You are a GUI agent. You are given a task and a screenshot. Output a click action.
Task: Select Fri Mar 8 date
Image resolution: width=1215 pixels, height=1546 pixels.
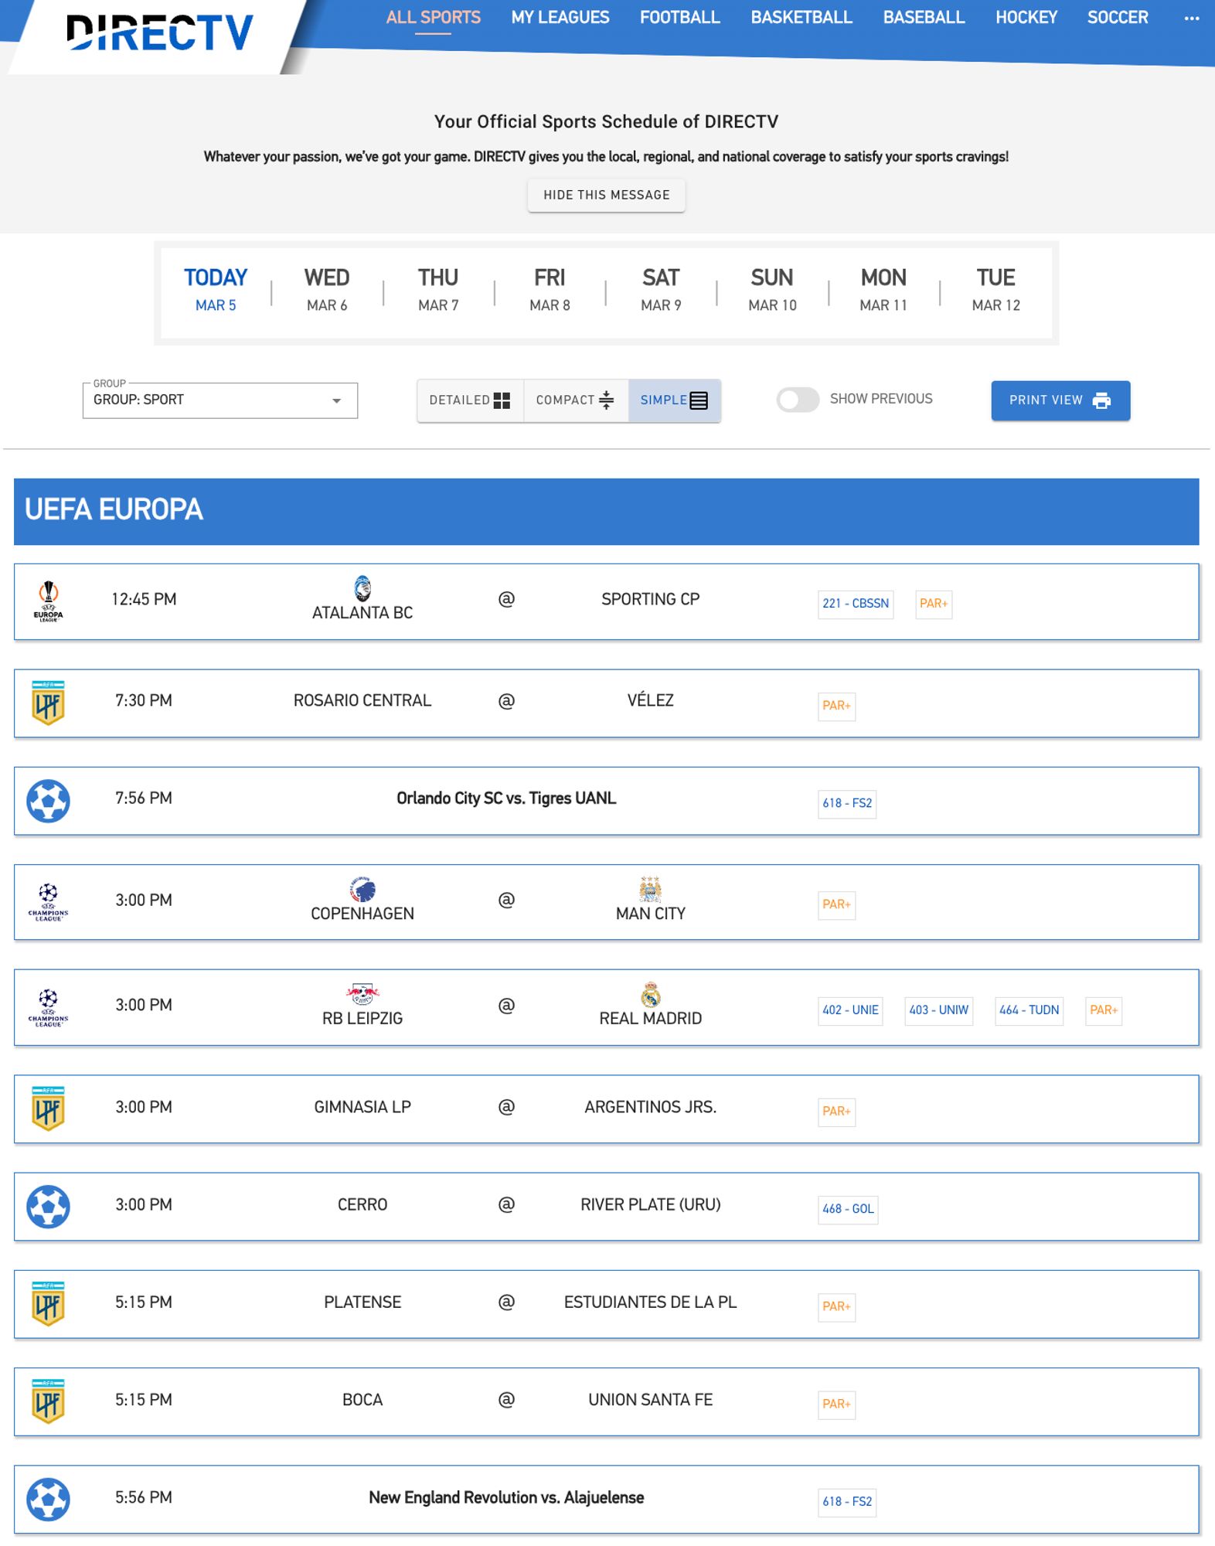click(550, 290)
